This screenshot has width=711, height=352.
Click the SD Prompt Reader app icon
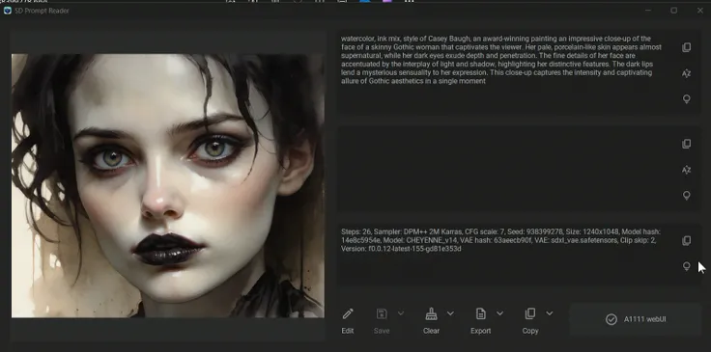click(x=8, y=11)
